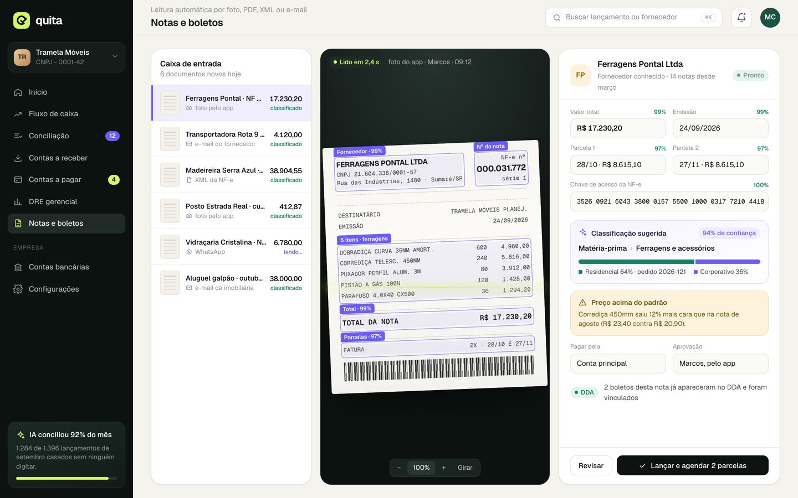This screenshot has width=798, height=498.
Task: Rotate the document with Girar
Action: (465, 468)
